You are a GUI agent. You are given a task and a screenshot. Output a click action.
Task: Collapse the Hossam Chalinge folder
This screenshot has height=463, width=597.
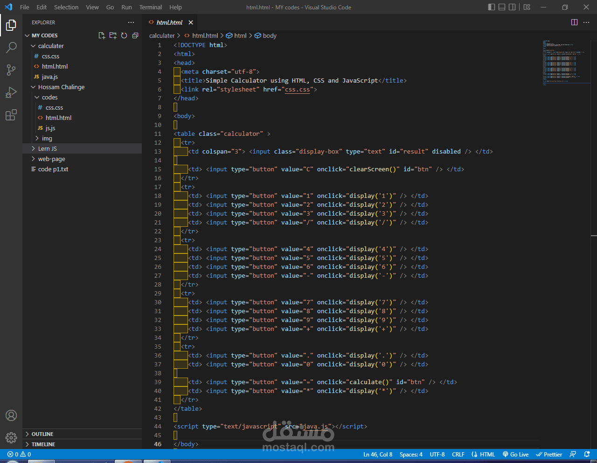click(61, 87)
